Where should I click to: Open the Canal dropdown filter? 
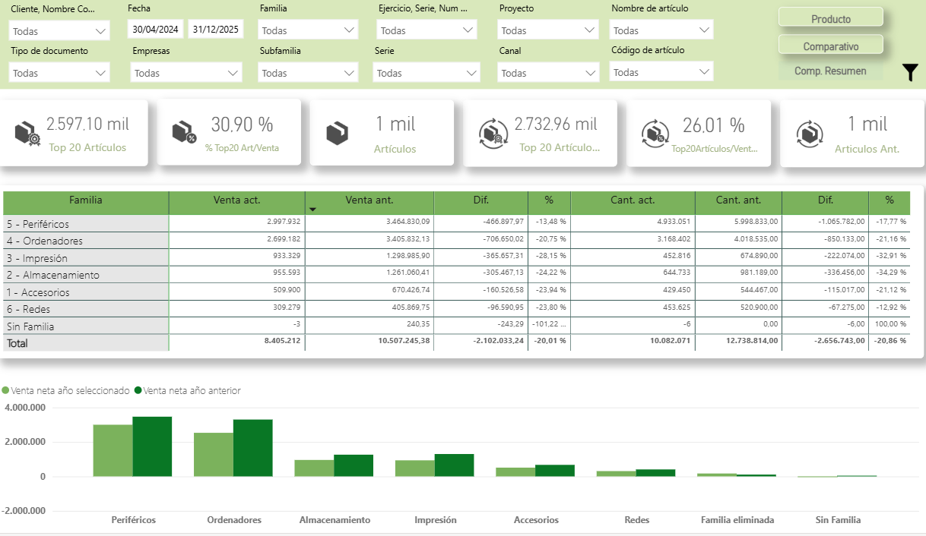click(x=548, y=73)
